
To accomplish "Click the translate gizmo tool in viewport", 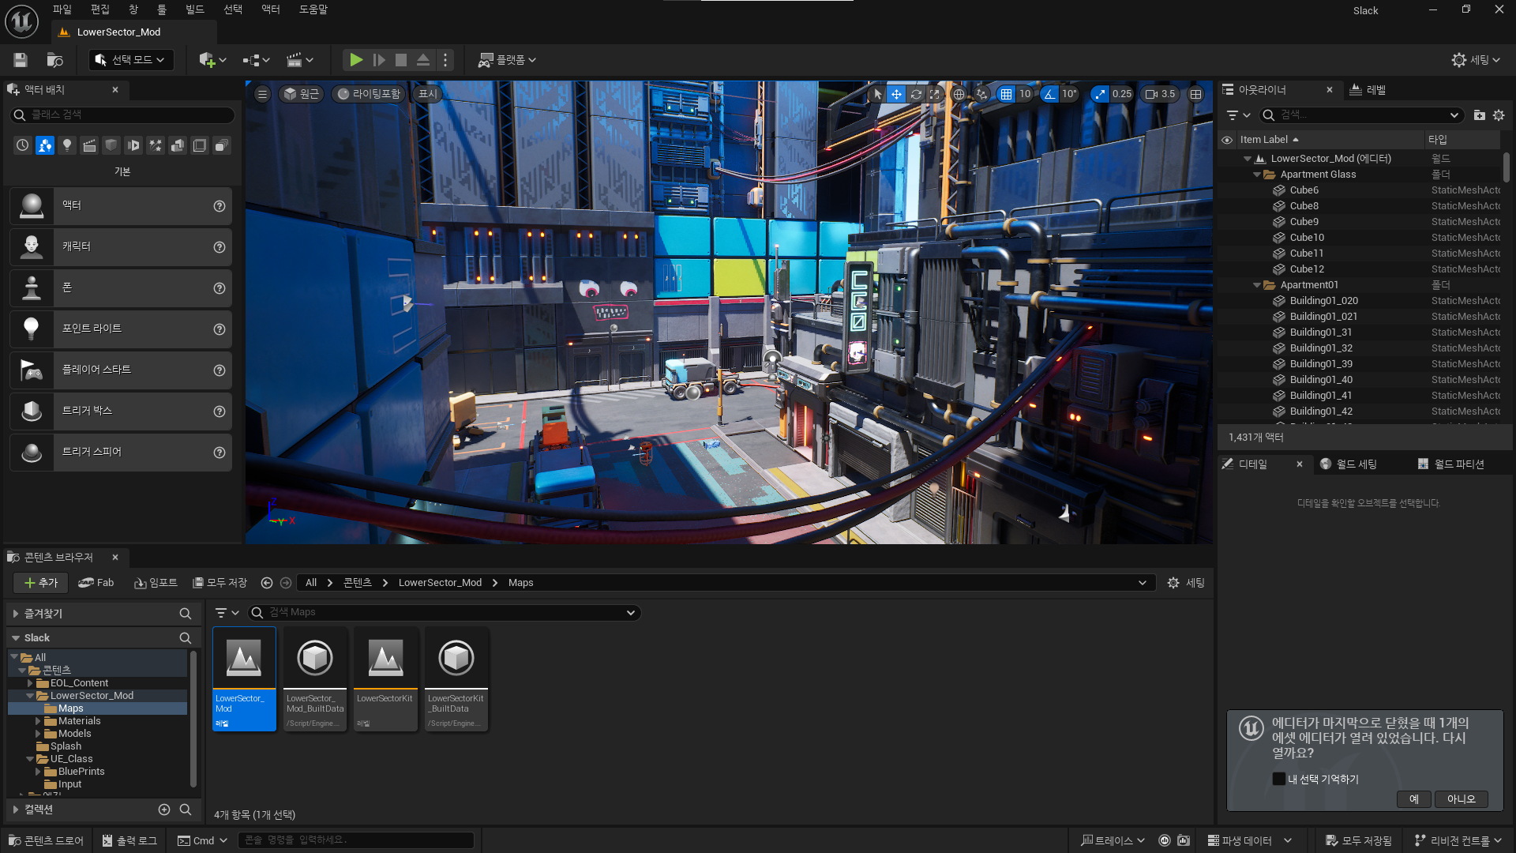I will [x=896, y=94].
